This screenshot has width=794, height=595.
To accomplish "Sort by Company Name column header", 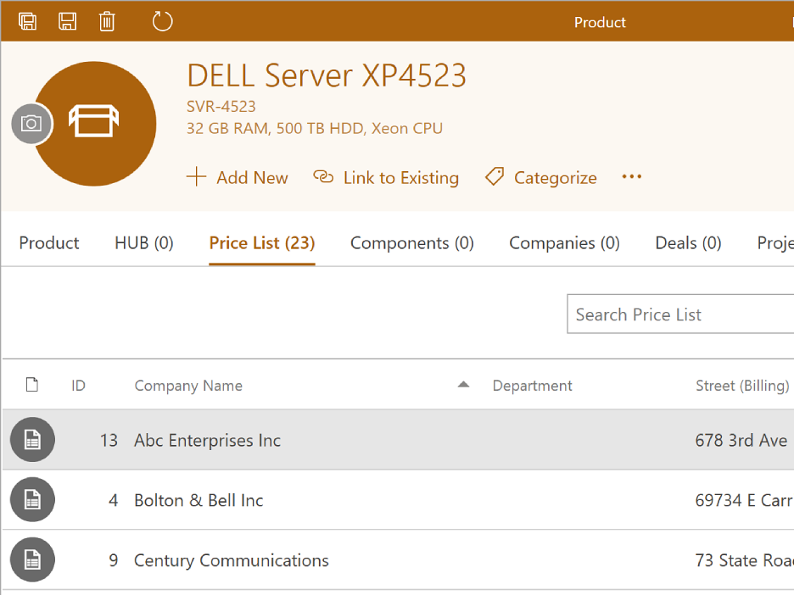I will tap(188, 386).
